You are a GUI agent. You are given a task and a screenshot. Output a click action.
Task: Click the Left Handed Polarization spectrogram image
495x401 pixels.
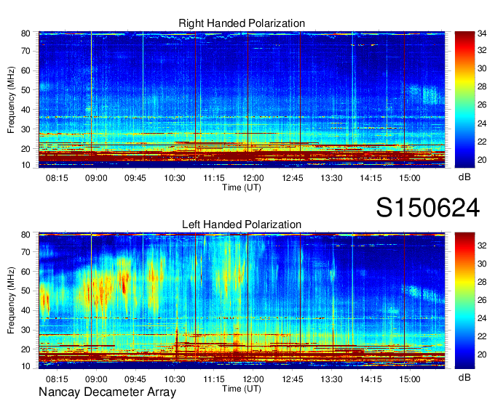(242, 301)
